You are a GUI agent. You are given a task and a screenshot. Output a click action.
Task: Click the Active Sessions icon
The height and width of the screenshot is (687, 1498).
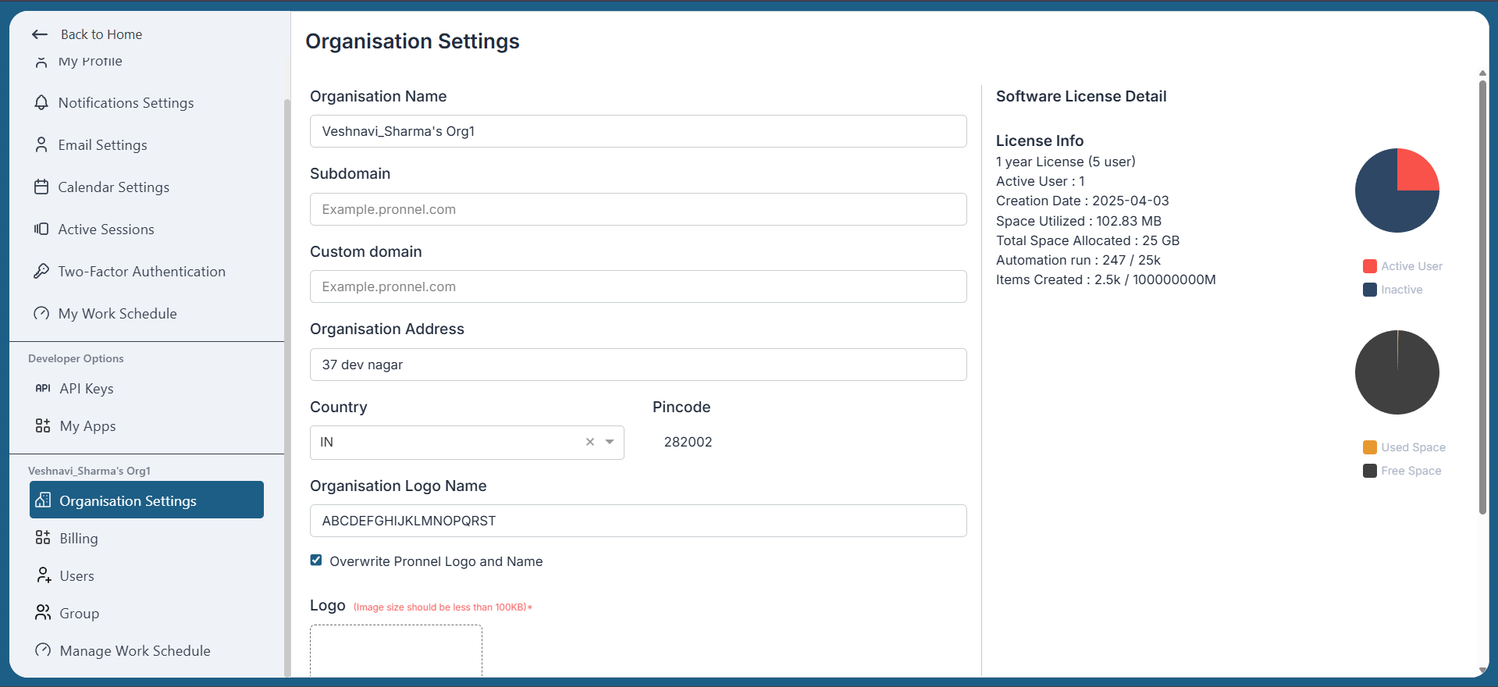(x=41, y=229)
